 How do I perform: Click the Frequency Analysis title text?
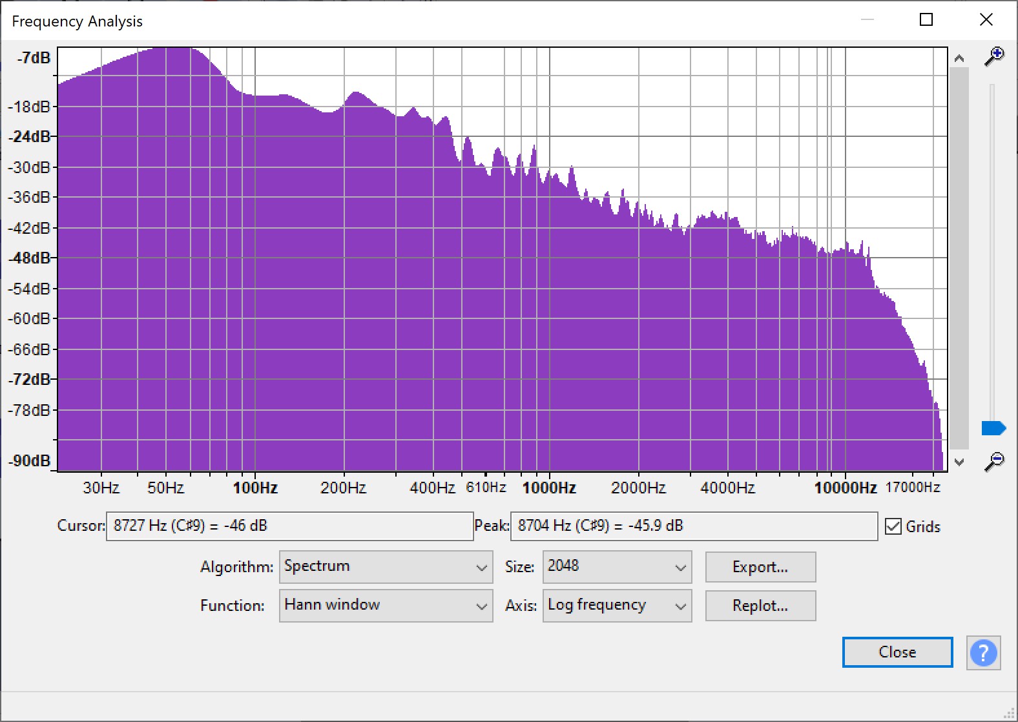coord(77,21)
